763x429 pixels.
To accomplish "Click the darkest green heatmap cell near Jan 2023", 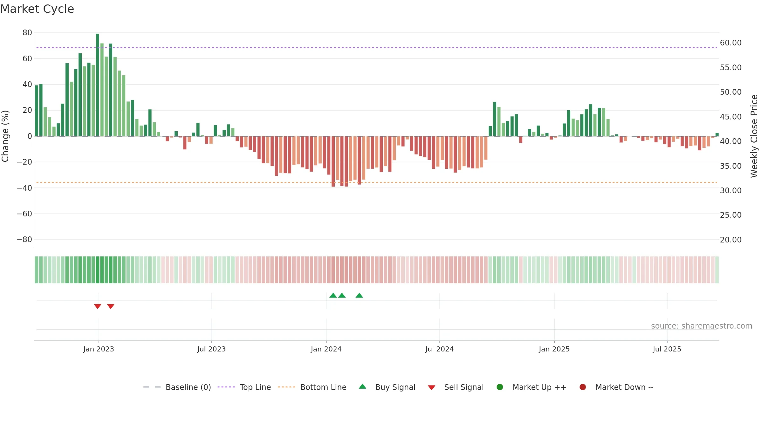I will point(98,270).
